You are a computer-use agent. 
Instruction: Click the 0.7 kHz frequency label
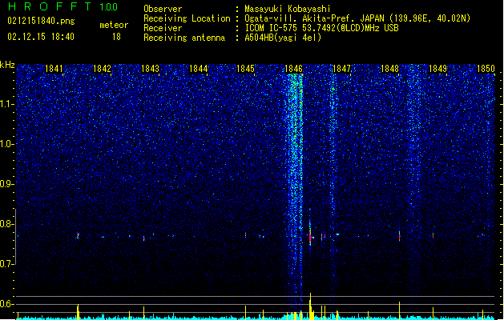7,264
